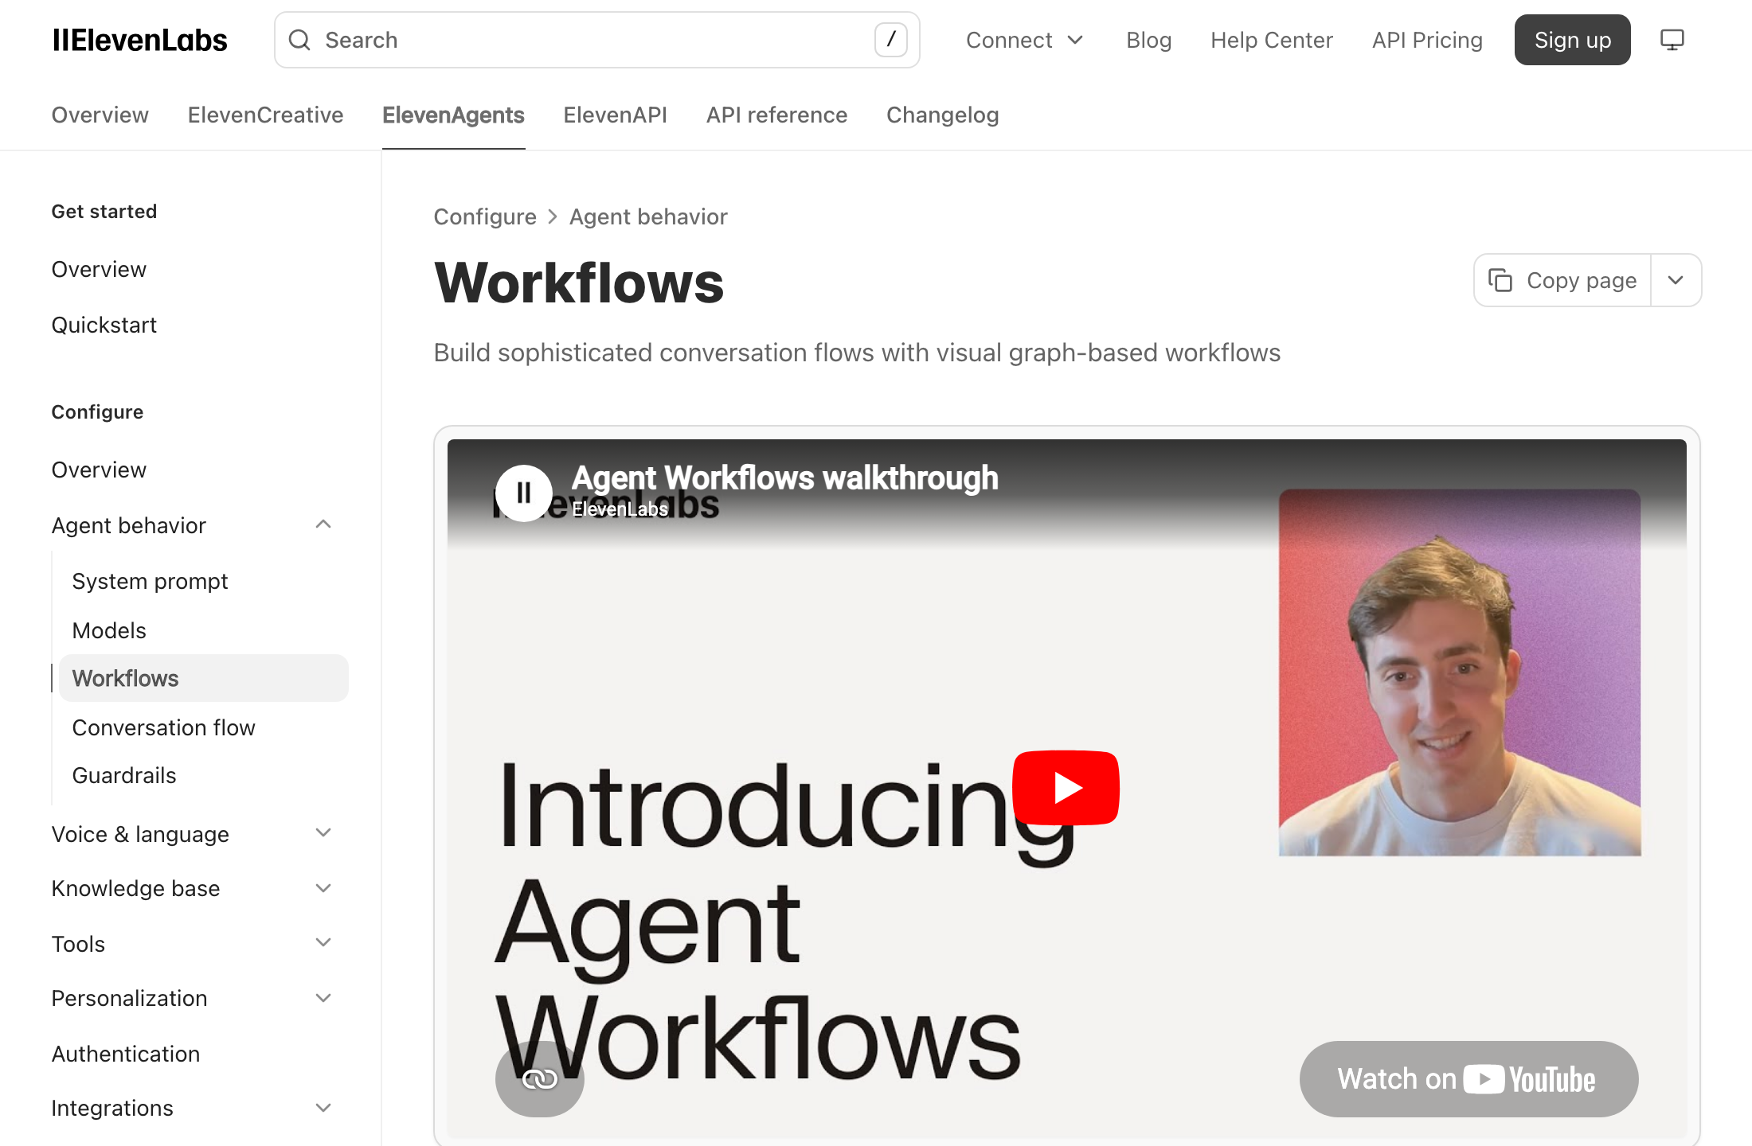This screenshot has height=1146, width=1752.
Task: Select the ElevenAgents tab
Action: click(x=453, y=115)
